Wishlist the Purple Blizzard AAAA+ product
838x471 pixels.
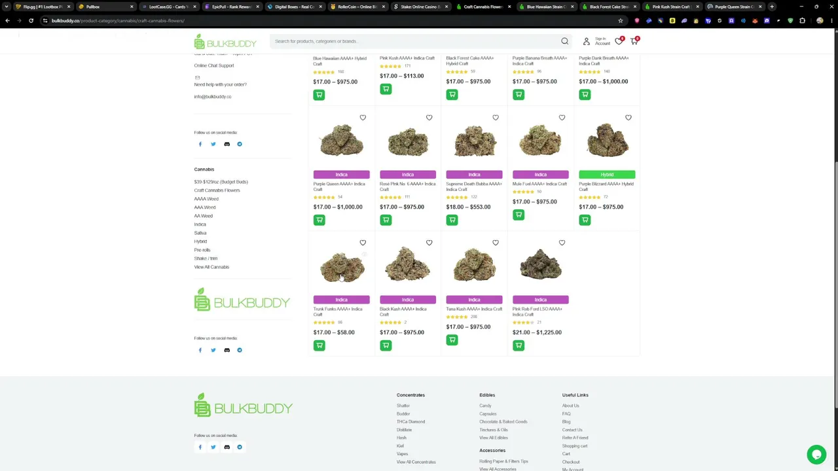pos(628,118)
